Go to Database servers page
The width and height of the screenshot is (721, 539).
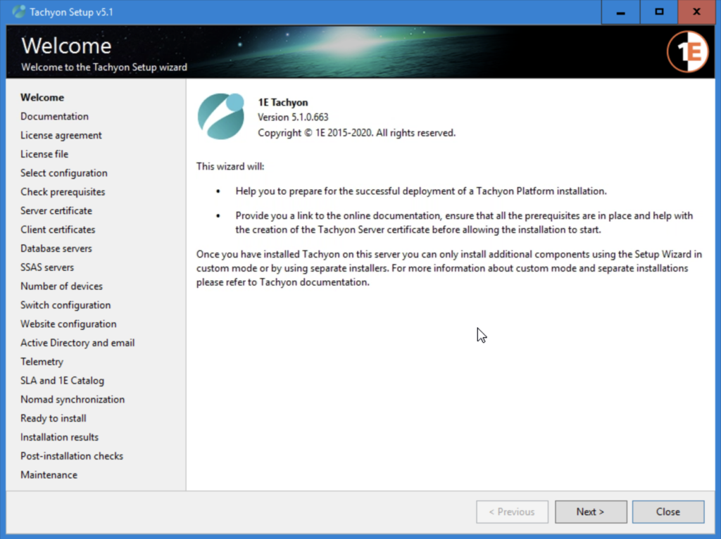tap(56, 248)
